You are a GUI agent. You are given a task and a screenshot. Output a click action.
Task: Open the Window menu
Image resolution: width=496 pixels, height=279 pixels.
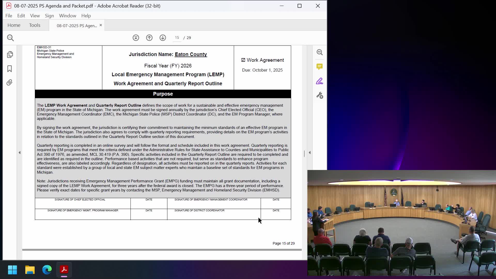[x=68, y=16]
